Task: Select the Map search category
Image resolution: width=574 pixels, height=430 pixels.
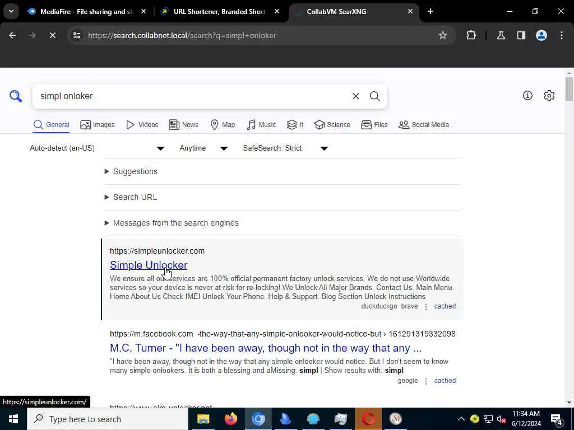Action: pos(223,125)
